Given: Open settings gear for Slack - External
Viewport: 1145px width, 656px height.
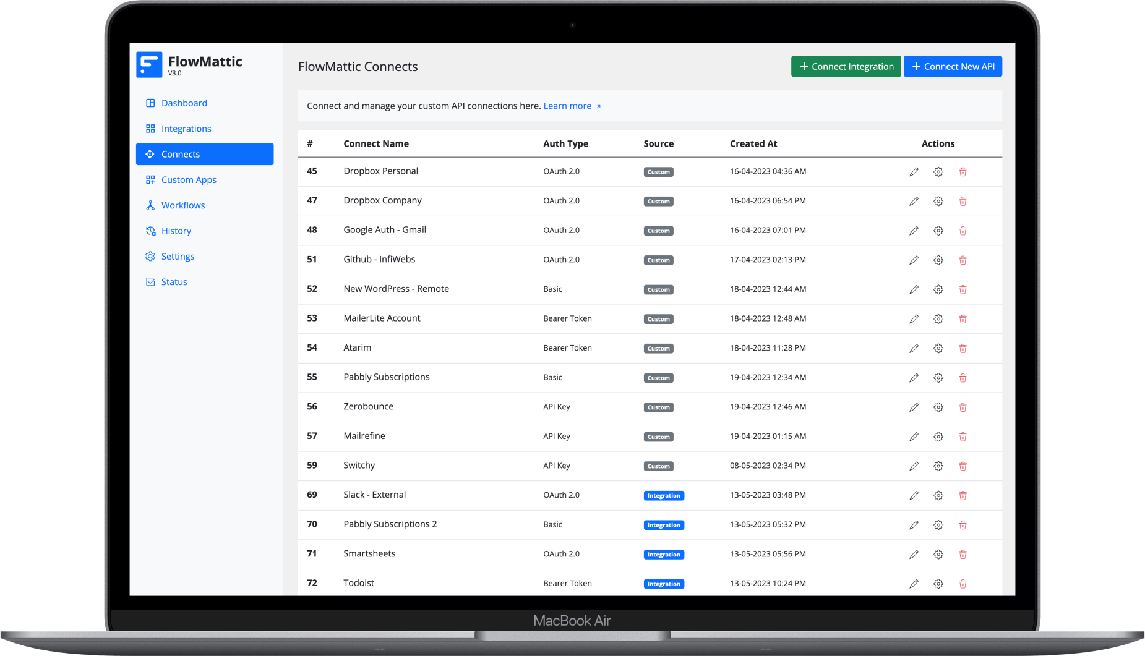Looking at the screenshot, I should tap(938, 495).
